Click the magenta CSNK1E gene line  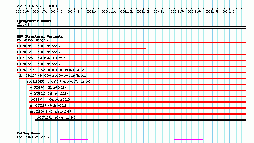coord(131,140)
